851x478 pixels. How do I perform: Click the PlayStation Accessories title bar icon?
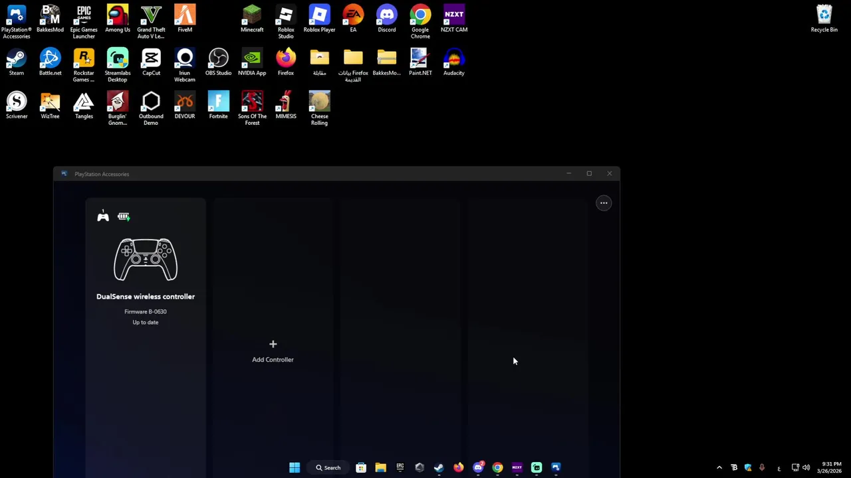click(64, 174)
